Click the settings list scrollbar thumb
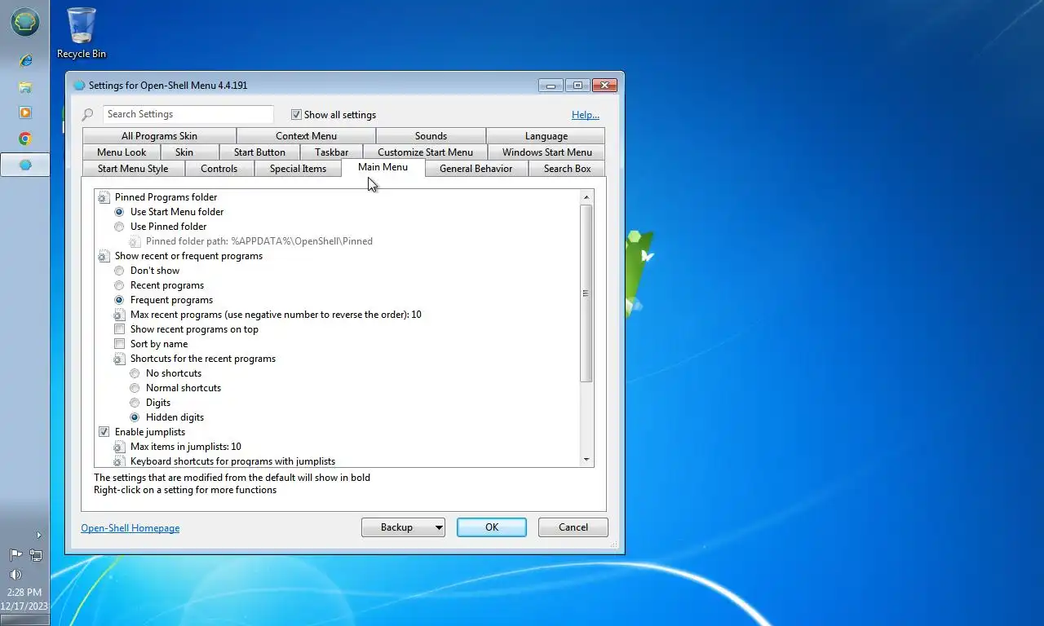 pos(586,293)
